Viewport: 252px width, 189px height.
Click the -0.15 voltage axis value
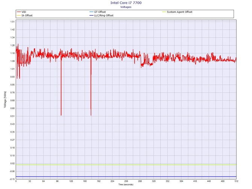(x=12, y=179)
